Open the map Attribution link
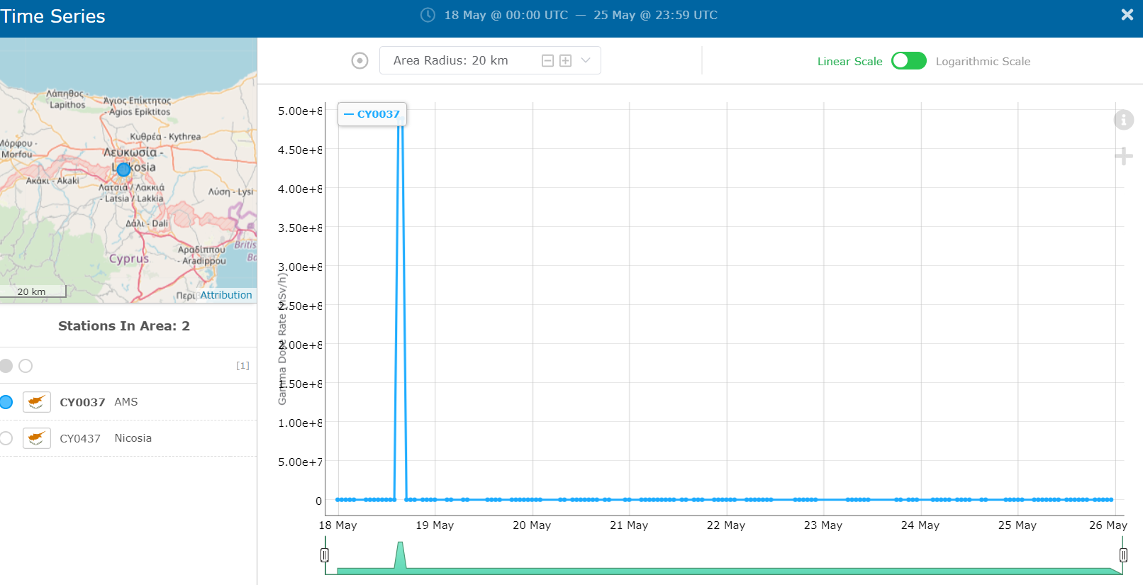Viewport: 1143px width, 585px height. click(x=225, y=295)
